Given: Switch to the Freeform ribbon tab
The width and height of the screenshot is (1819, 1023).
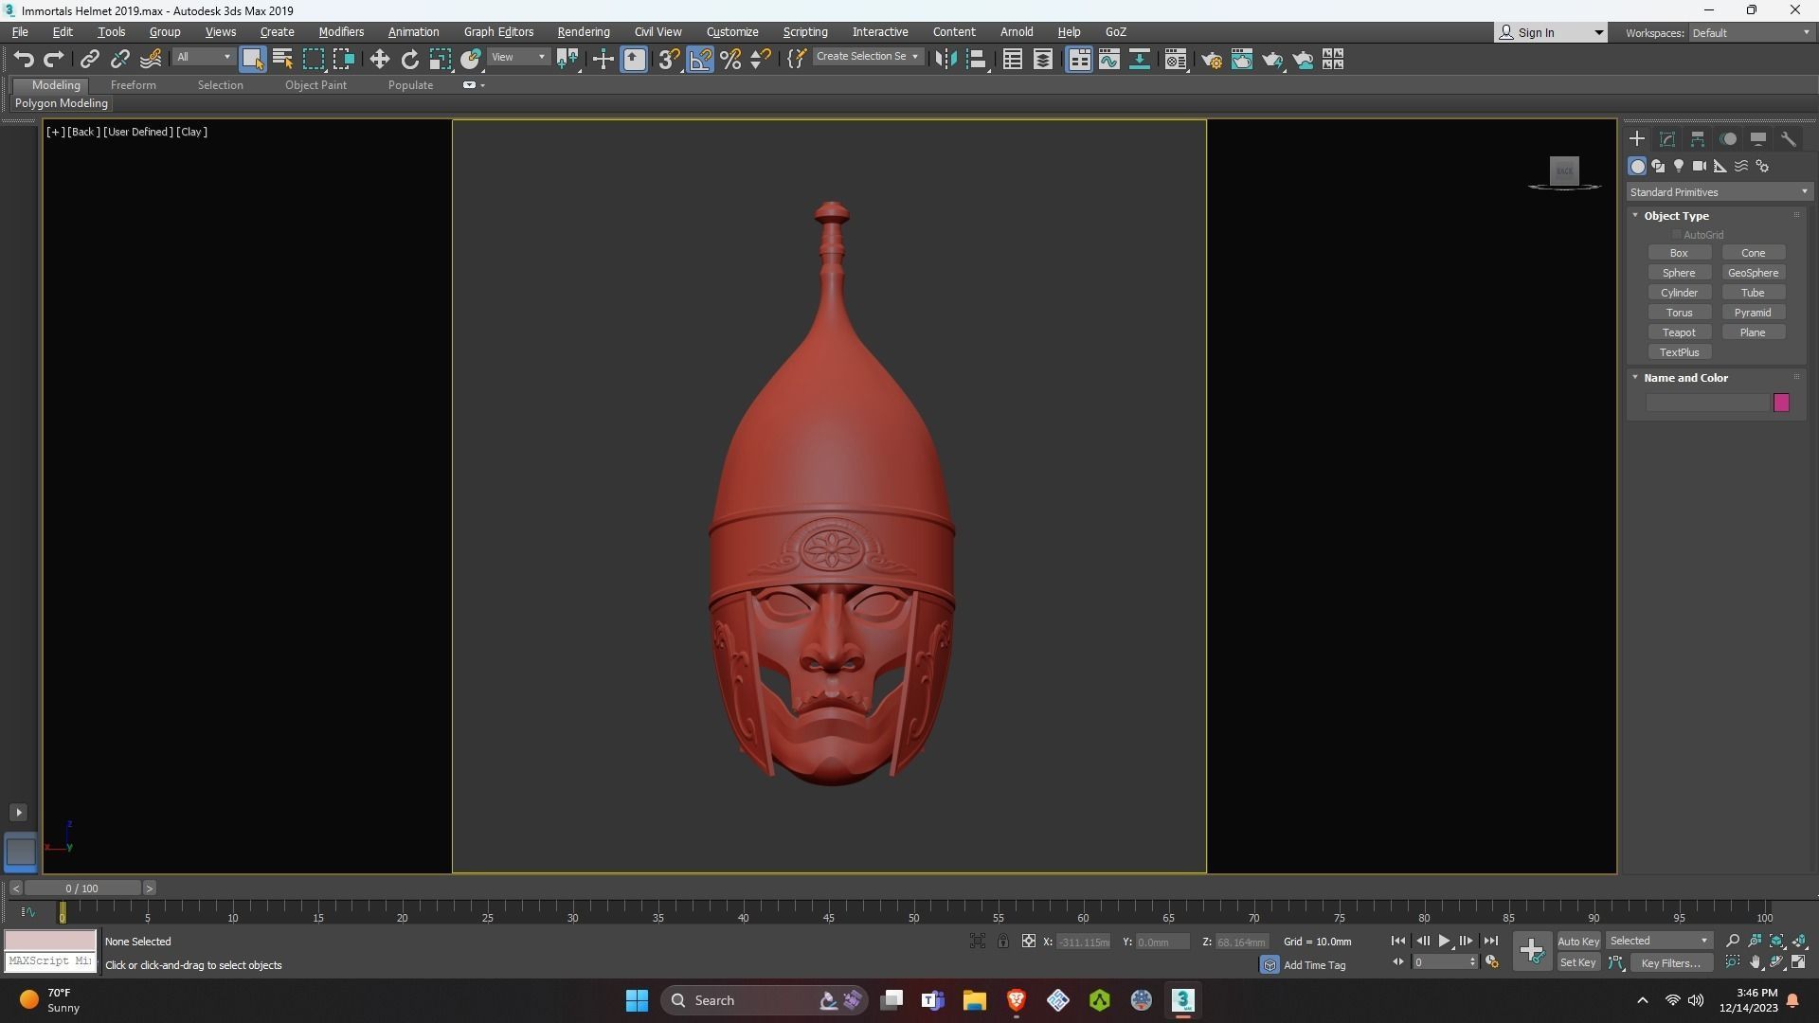Looking at the screenshot, I should 133,85.
